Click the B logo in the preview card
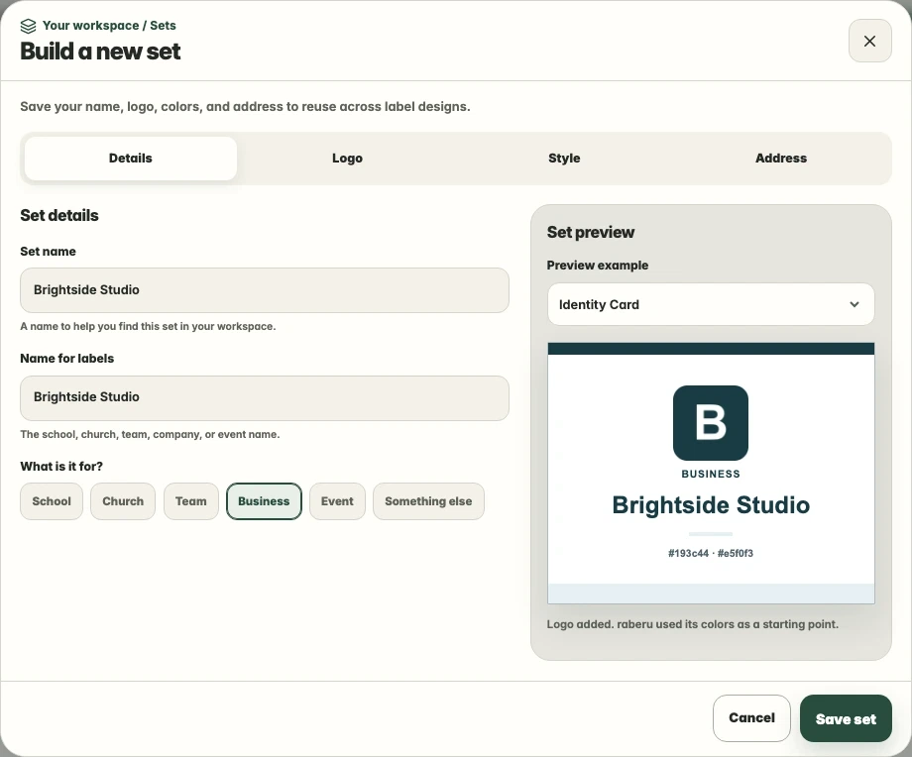This screenshot has height=757, width=912. click(x=710, y=423)
